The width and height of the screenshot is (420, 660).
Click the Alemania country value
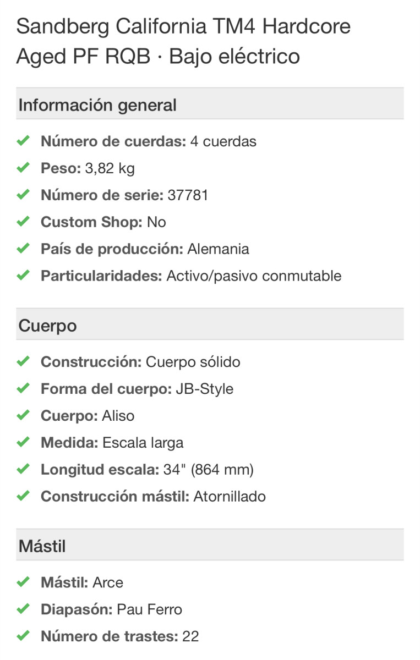218,249
